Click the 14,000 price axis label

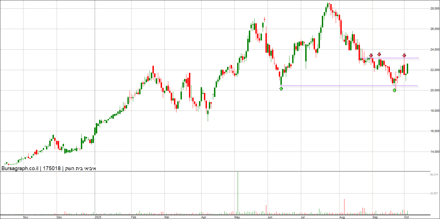click(435, 152)
